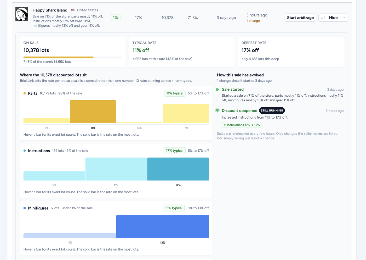Click the Minifigures '11% to 13% off' range
The image size is (366, 260).
coord(198,208)
